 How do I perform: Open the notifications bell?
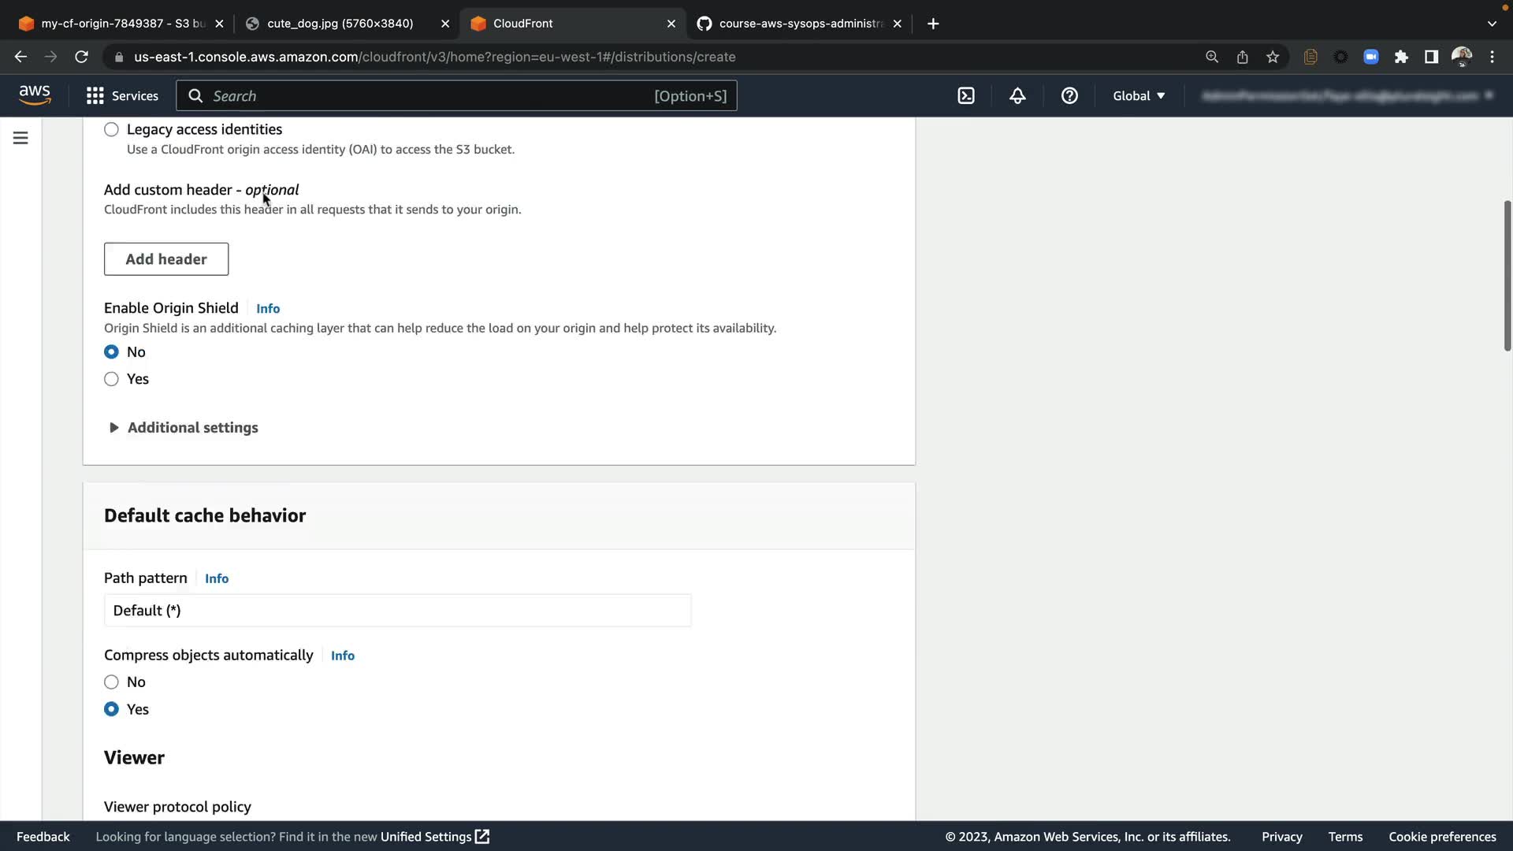[x=1017, y=95]
